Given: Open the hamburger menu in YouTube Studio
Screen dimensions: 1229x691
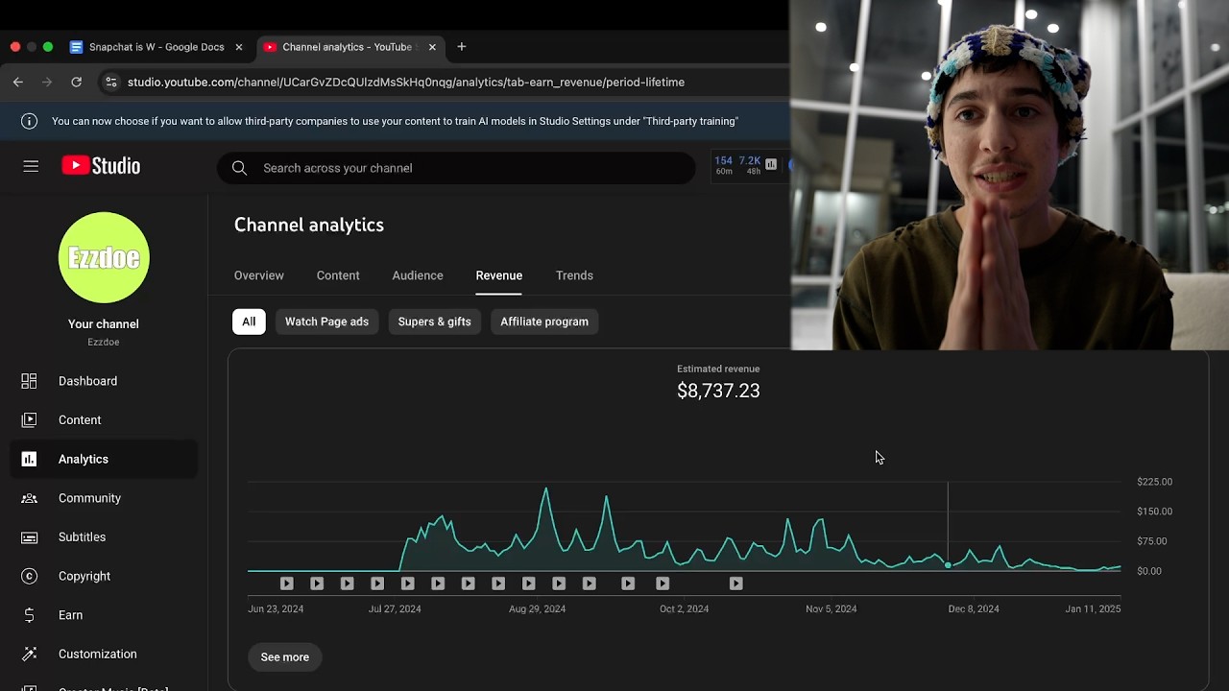Looking at the screenshot, I should click(31, 166).
